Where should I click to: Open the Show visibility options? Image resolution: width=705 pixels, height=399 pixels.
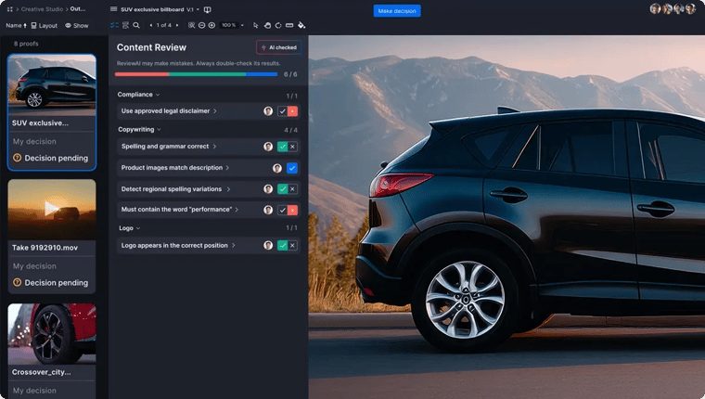[77, 26]
